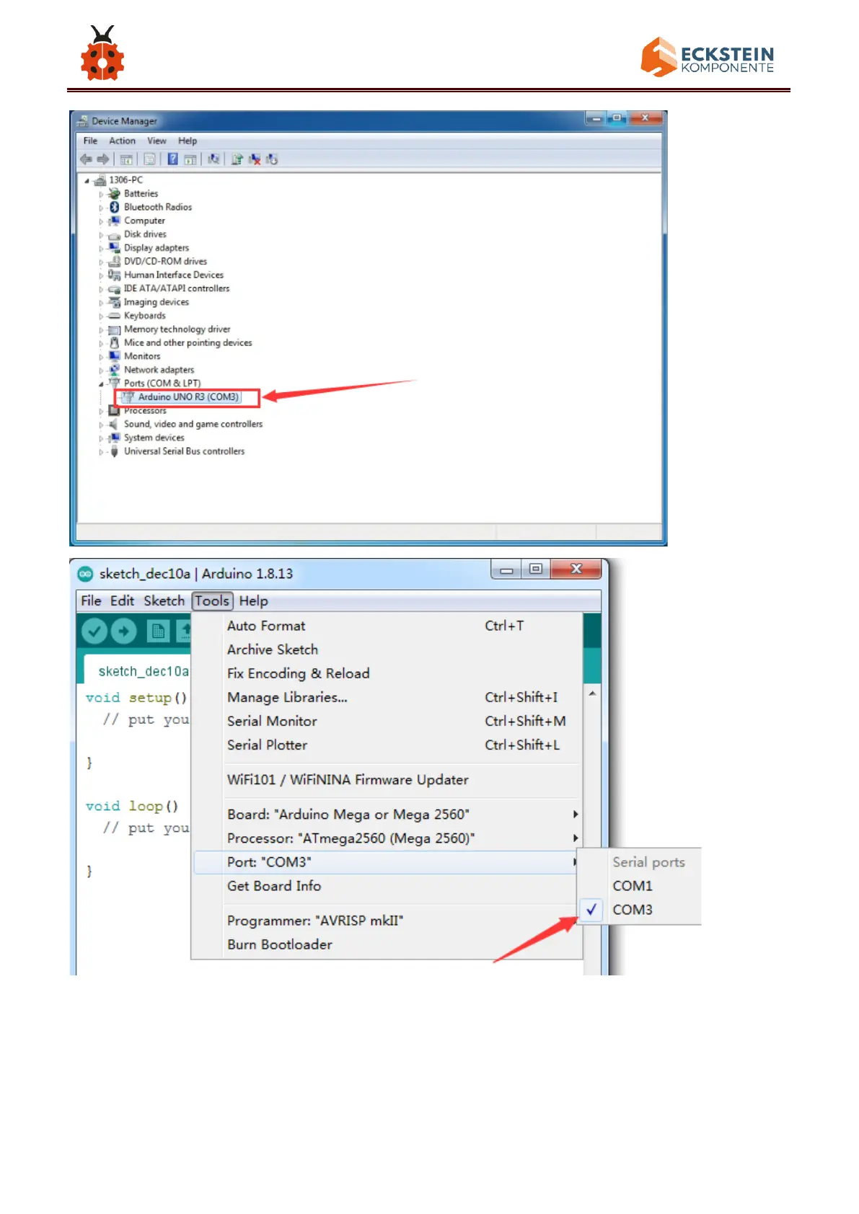The image size is (859, 1214).
Task: Click the blue question mark Help icon
Action: [x=172, y=159]
